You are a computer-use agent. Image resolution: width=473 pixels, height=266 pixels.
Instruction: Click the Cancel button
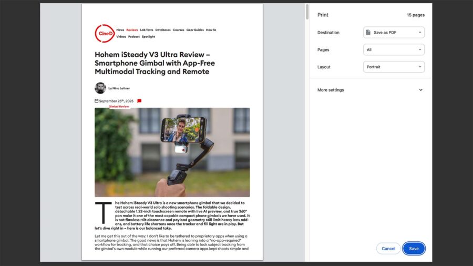[388, 249]
